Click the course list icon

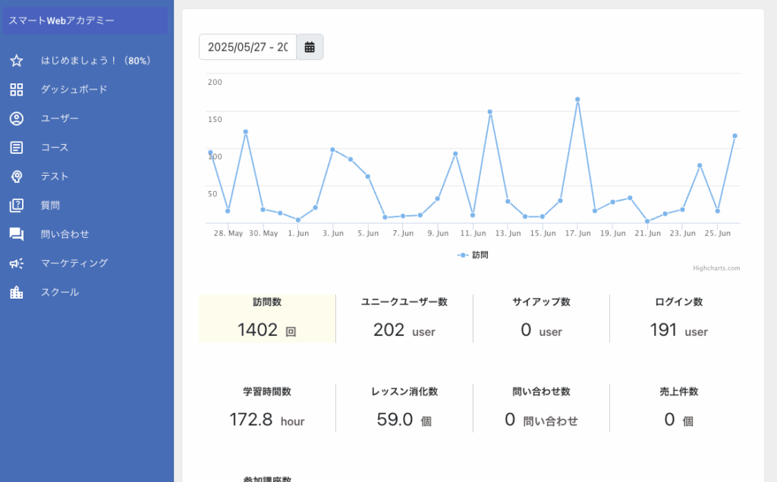17,148
